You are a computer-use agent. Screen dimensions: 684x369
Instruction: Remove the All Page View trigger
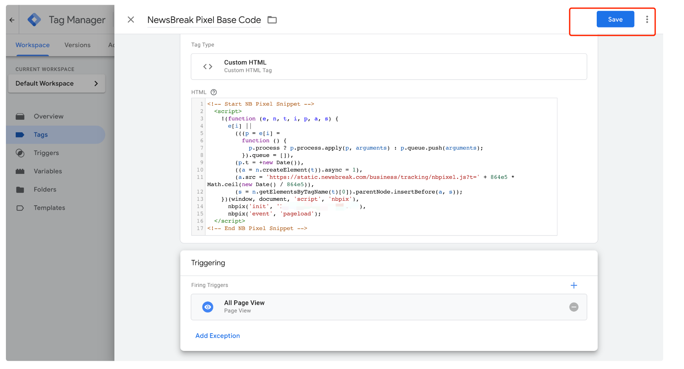point(574,307)
